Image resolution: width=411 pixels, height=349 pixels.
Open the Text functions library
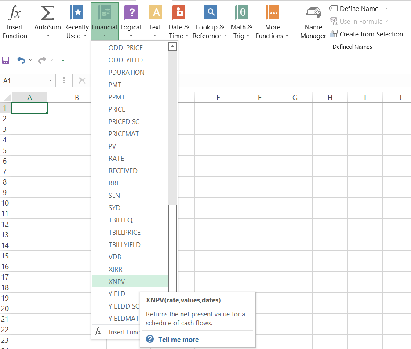[x=155, y=15]
